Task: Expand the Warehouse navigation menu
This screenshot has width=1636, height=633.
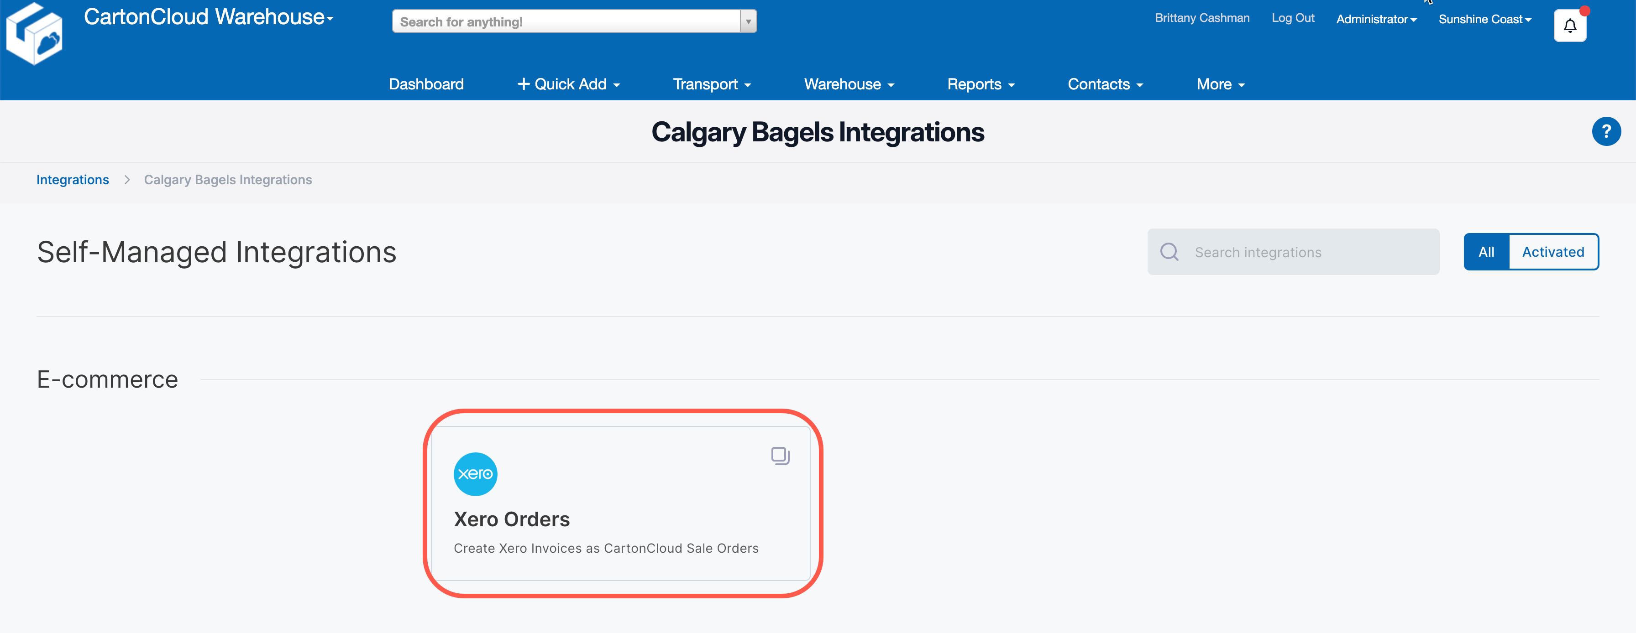Action: tap(849, 84)
